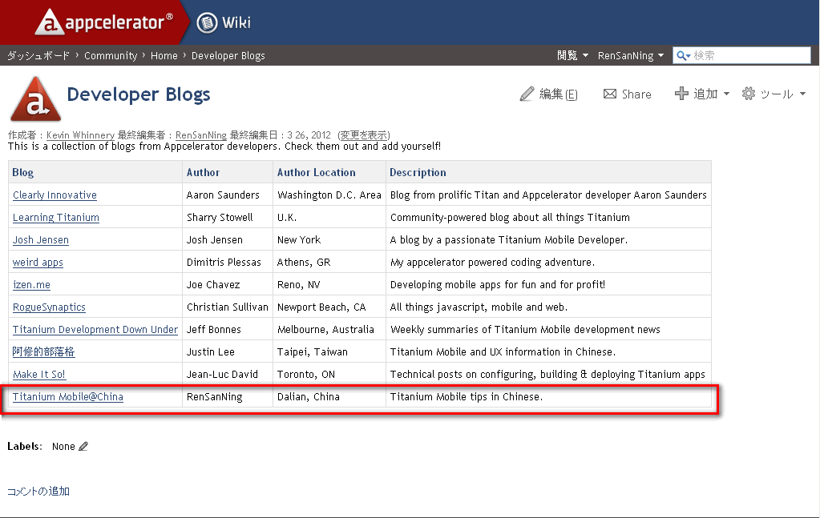The width and height of the screenshot is (820, 518).
Task: Open the 阿修的部落格 blog link
Action: pos(44,352)
